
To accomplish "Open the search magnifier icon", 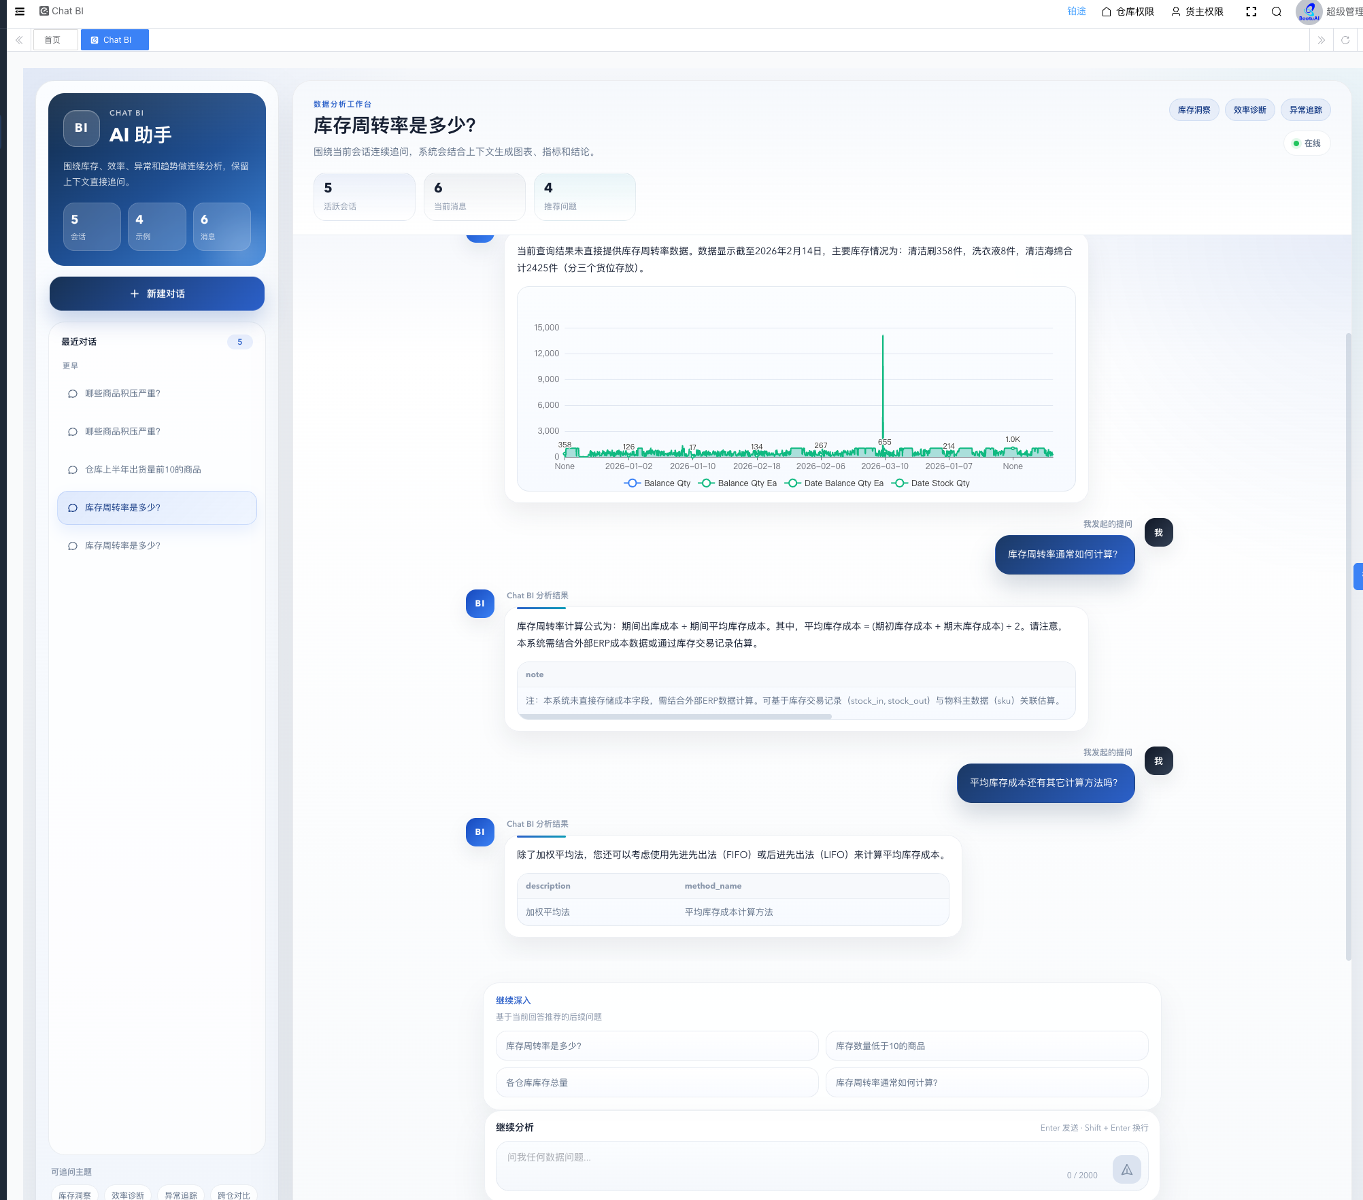I will [x=1277, y=12].
